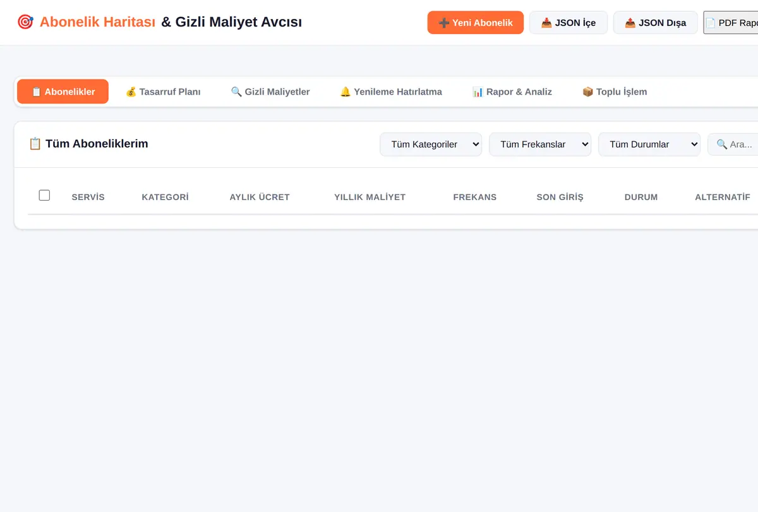Go to Yenileme Hatırlatma tab
This screenshot has width=758, height=512.
coord(391,92)
